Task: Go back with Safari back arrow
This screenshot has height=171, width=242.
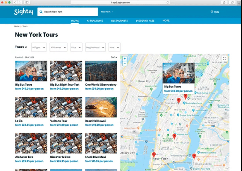Action: [15, 3]
